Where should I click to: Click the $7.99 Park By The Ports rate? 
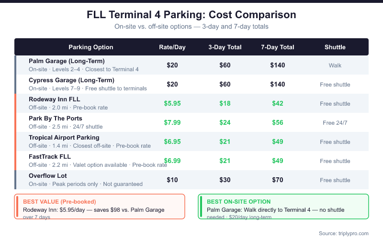click(x=172, y=122)
